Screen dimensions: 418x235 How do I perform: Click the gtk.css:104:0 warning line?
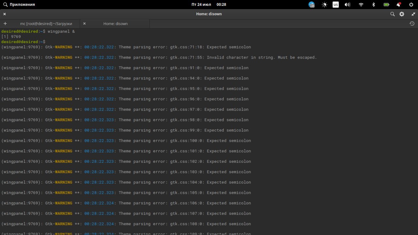(126, 182)
